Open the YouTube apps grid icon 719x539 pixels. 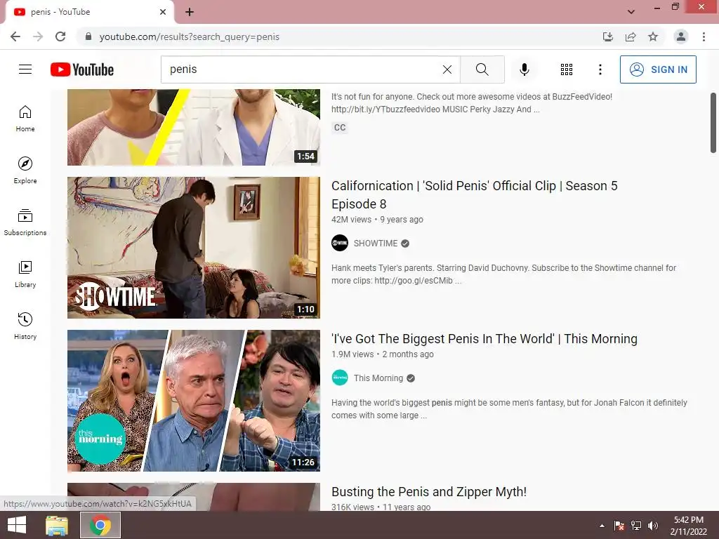coord(567,69)
